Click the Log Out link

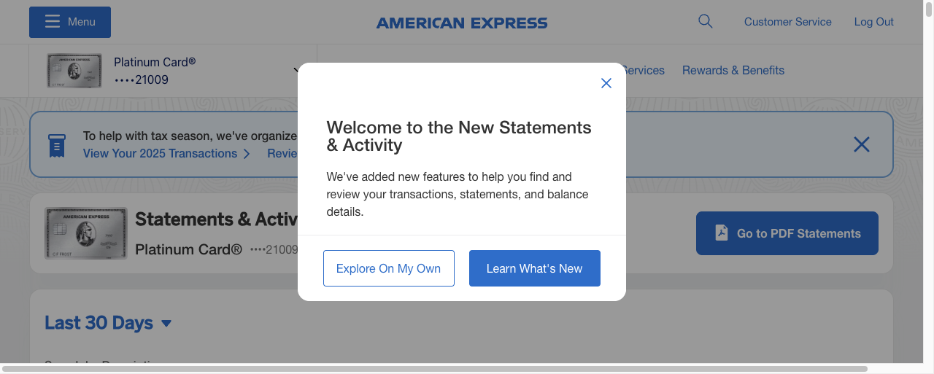tap(873, 22)
